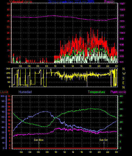Click the E compass direction label
This screenshot has width=132, height=156.
pos(123,83)
